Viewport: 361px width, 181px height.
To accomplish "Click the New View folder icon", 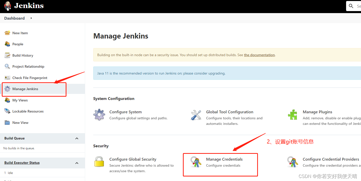I will pos(7,123).
